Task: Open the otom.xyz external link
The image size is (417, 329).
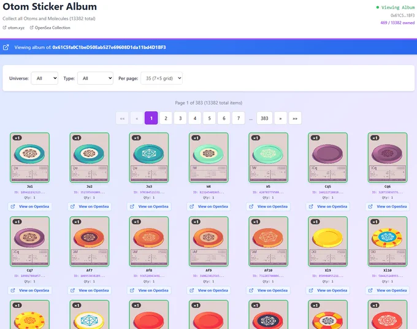Action: click(13, 28)
